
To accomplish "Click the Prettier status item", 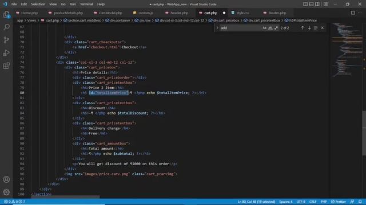I will tap(339, 202).
